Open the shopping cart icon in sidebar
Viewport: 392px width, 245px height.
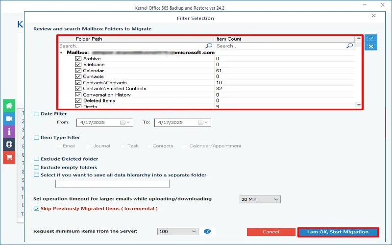tap(9, 157)
